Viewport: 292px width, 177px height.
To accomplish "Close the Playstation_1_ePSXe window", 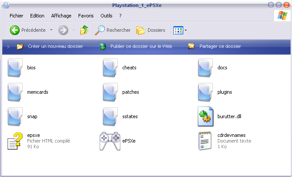I will [286, 5].
